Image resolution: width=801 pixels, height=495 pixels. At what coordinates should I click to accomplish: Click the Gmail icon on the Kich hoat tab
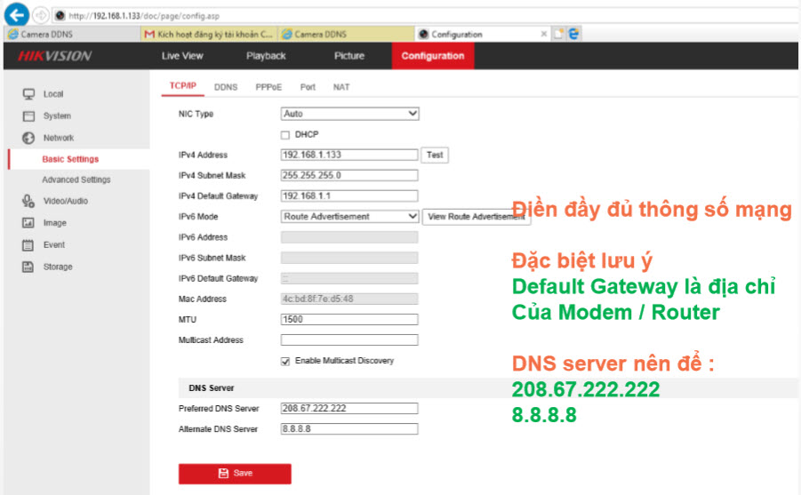pyautogui.click(x=149, y=35)
